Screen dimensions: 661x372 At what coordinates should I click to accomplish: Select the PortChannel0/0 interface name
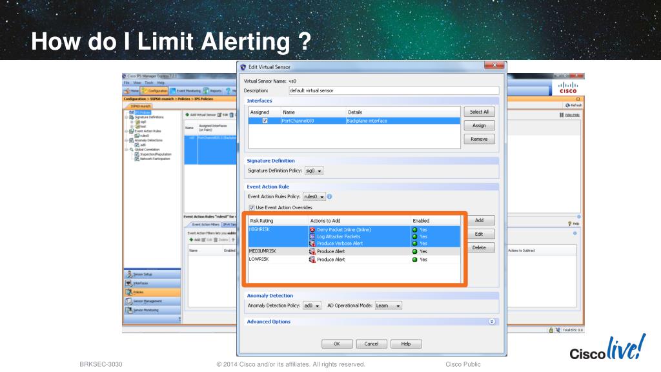298,121
